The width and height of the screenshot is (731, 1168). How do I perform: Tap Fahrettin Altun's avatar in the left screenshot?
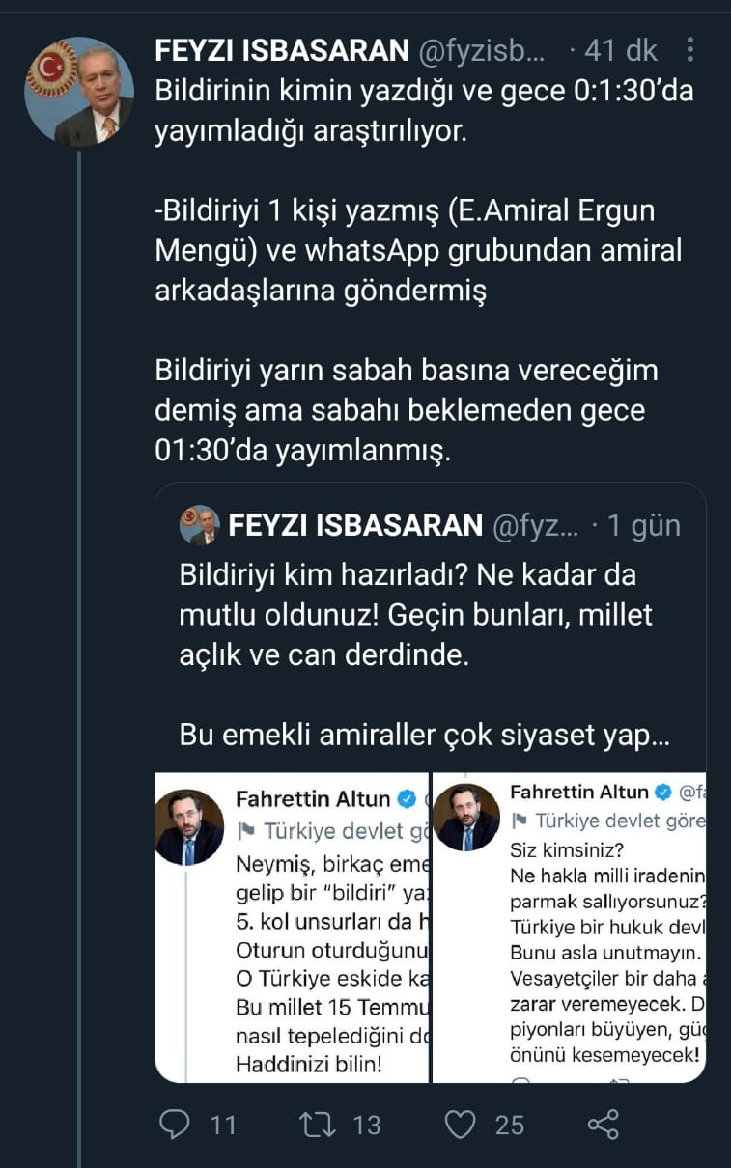pyautogui.click(x=189, y=826)
